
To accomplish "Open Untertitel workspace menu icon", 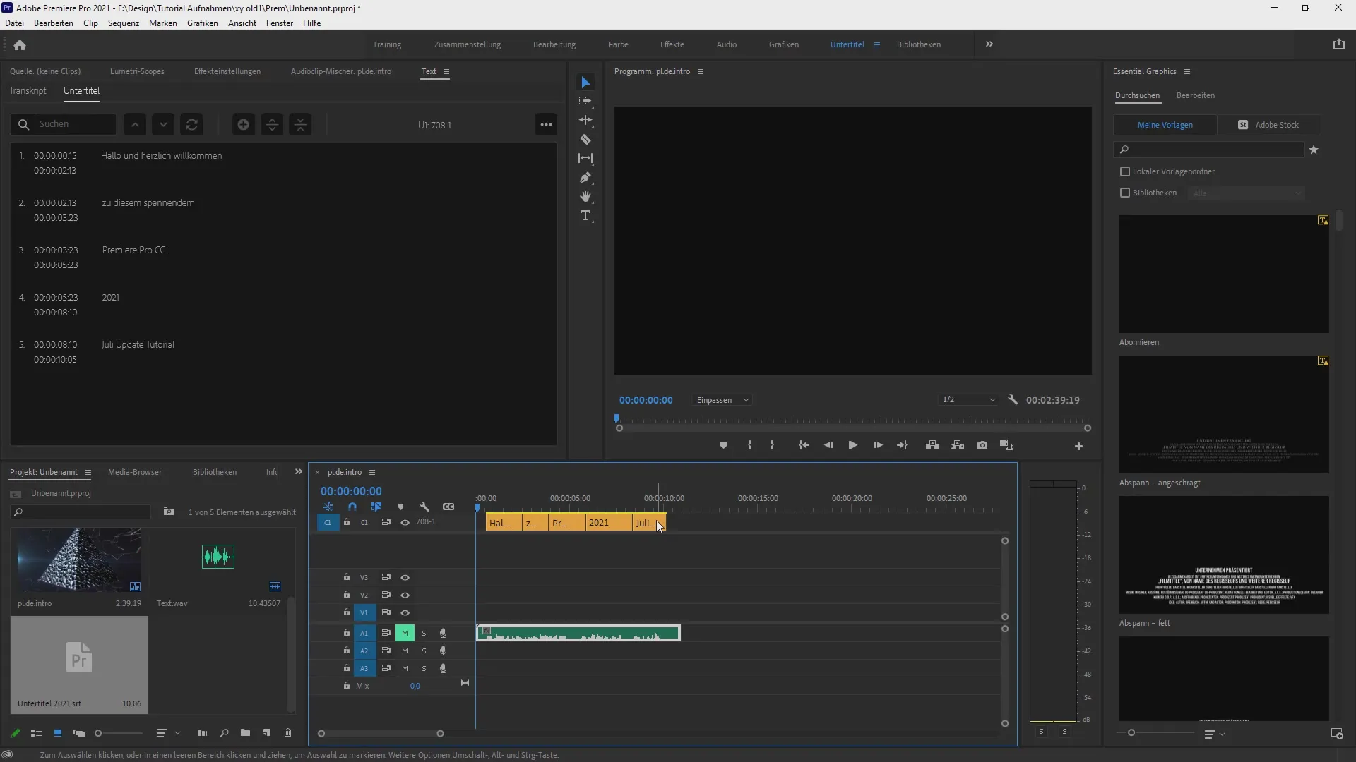I will [876, 44].
